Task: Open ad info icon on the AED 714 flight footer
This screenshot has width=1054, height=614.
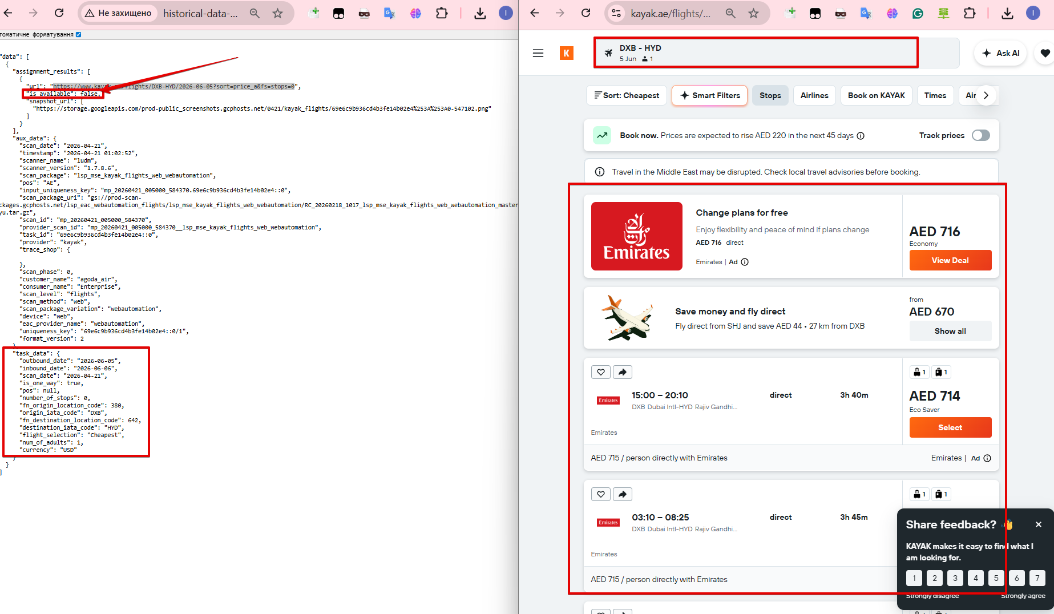Action: click(x=987, y=458)
